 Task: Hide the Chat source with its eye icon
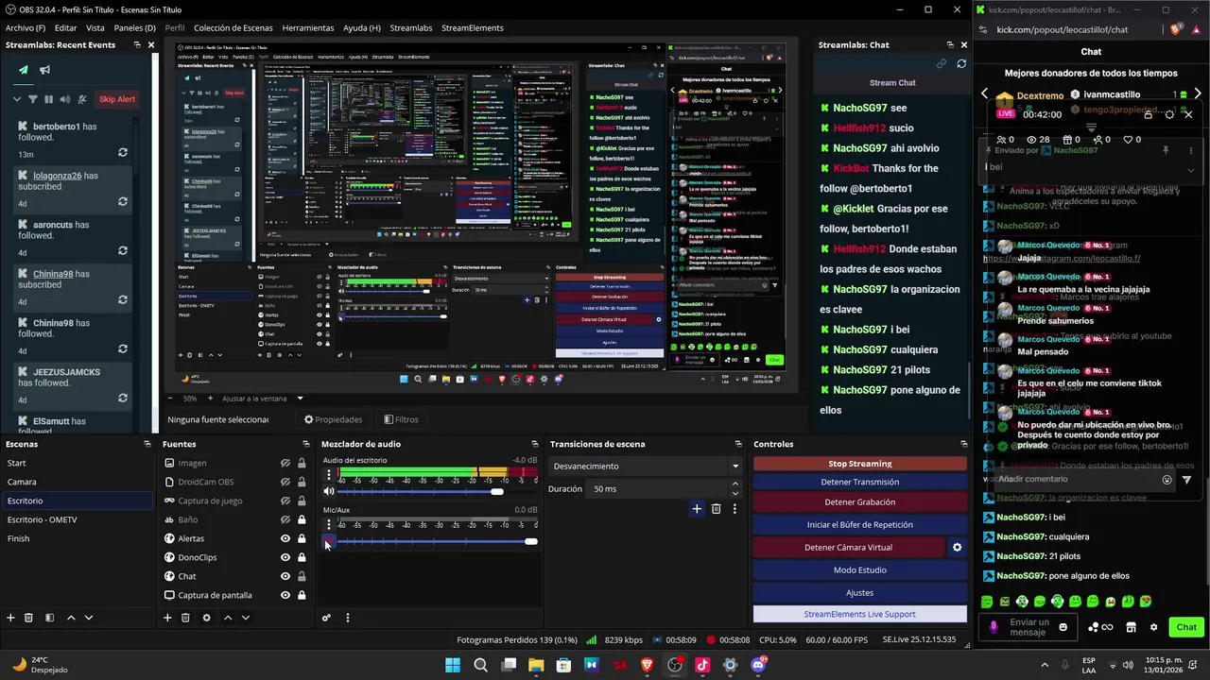pos(285,576)
